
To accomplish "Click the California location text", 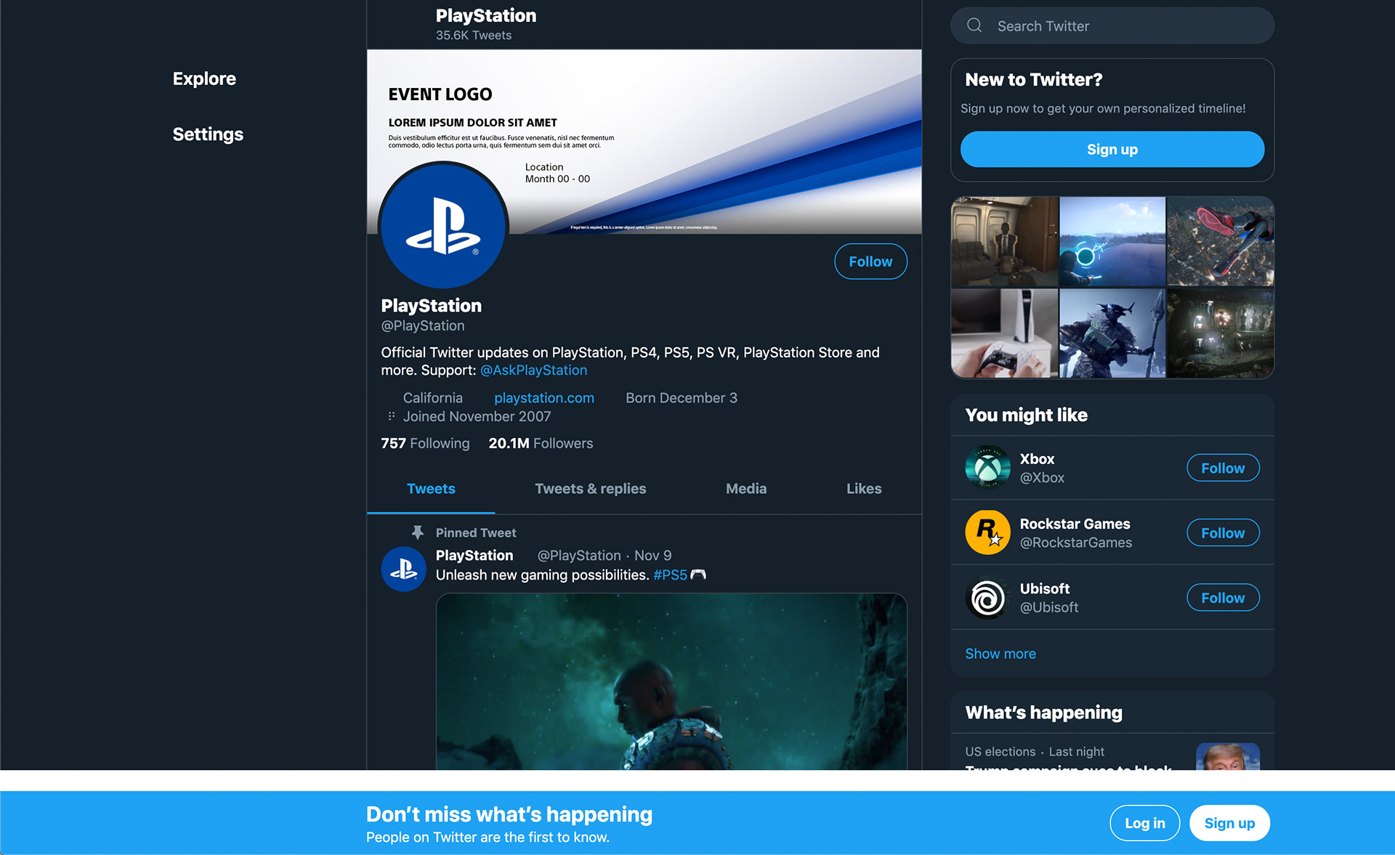I will 432,398.
